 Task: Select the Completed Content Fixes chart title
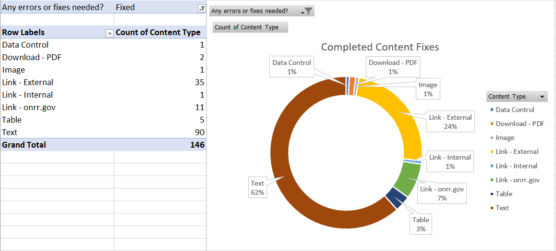pos(380,47)
